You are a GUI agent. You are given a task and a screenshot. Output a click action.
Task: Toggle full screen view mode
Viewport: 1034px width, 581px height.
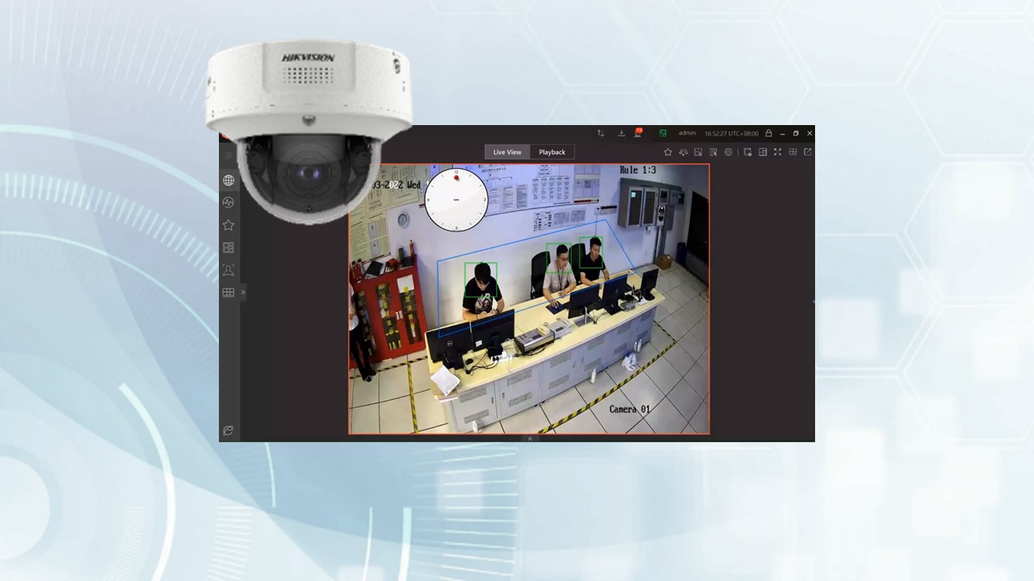click(x=777, y=152)
